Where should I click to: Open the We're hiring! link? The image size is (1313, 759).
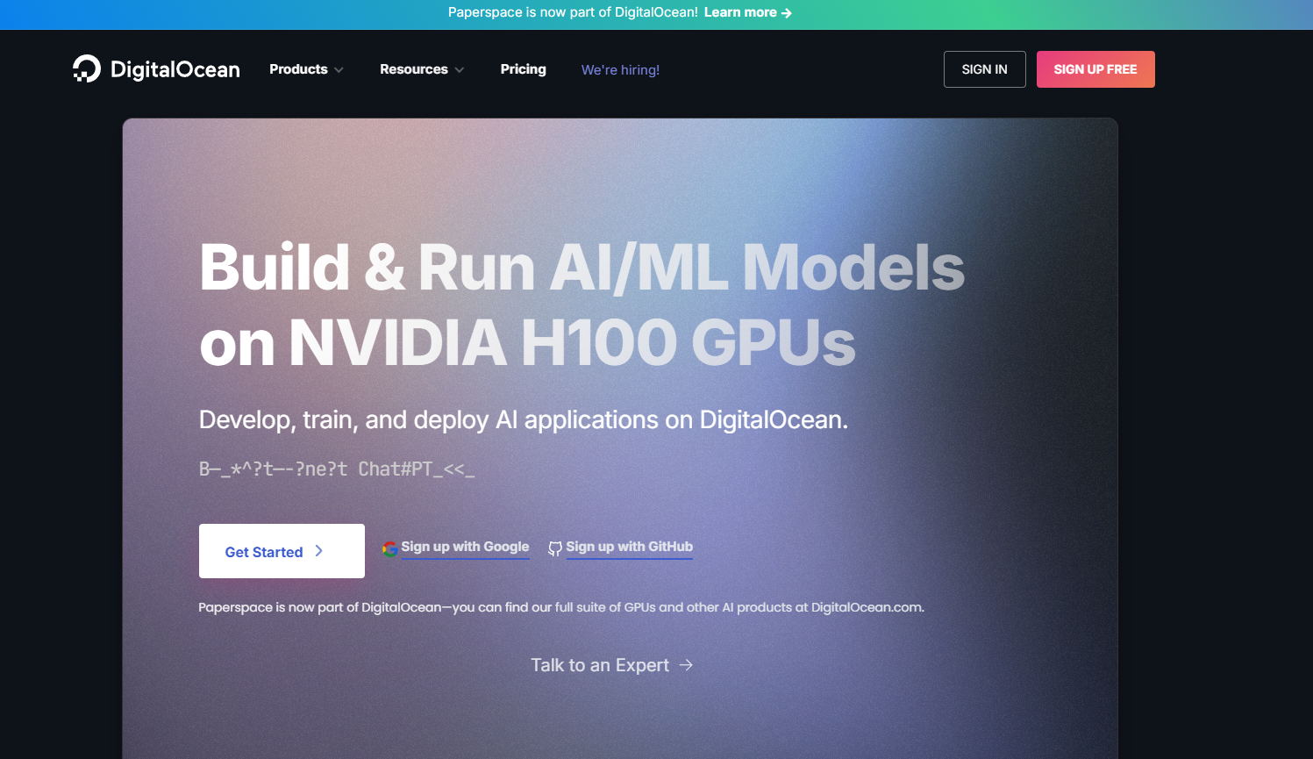(620, 70)
